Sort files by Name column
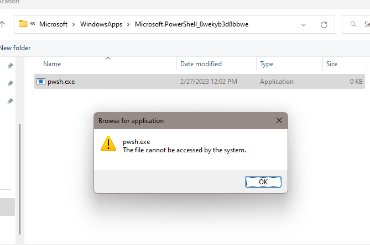This screenshot has width=370, height=245. (x=52, y=64)
